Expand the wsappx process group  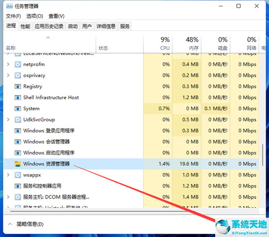point(8,175)
